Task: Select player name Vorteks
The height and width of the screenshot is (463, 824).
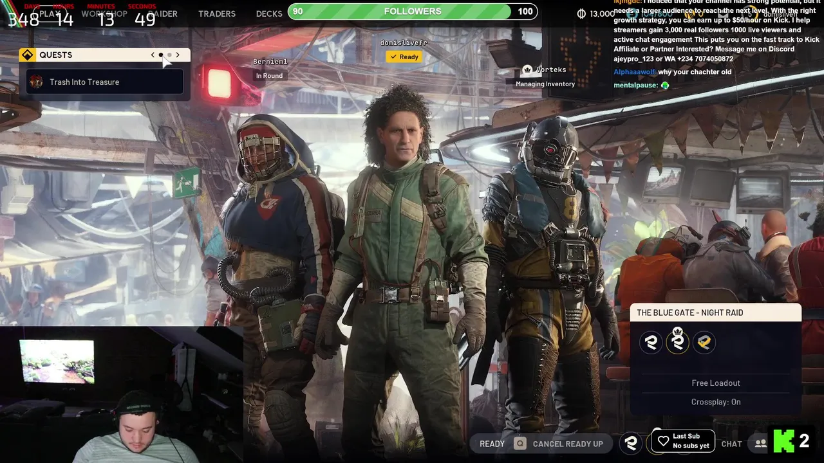Action: 552,69
